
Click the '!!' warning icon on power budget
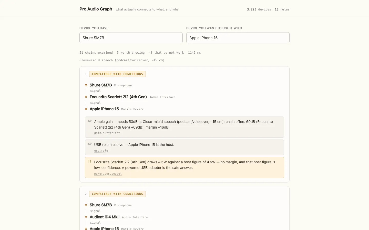pyautogui.click(x=90, y=162)
